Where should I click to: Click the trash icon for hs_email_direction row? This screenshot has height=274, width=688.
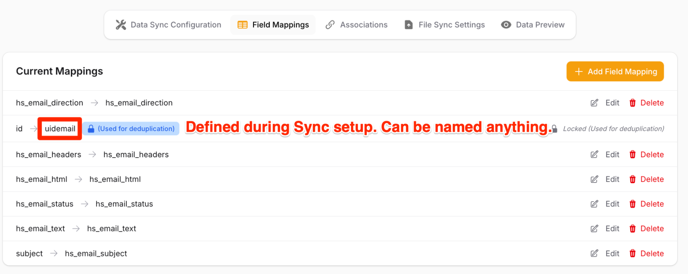633,103
